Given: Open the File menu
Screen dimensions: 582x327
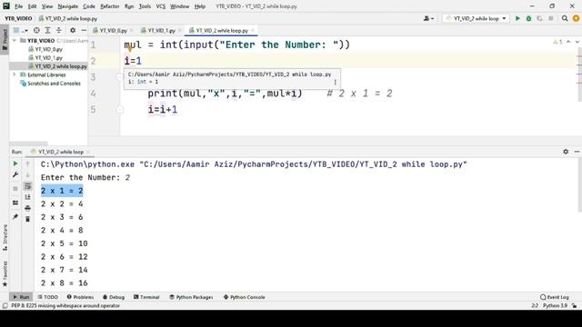Looking at the screenshot, I should [18, 6].
